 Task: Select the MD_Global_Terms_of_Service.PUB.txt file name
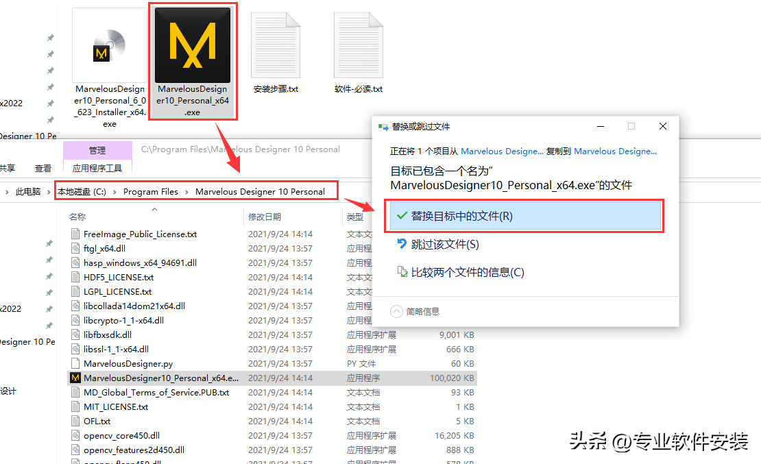(156, 392)
